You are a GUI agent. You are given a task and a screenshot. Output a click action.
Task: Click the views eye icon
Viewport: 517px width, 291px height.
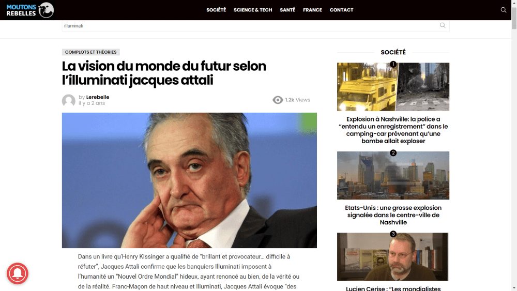278,100
